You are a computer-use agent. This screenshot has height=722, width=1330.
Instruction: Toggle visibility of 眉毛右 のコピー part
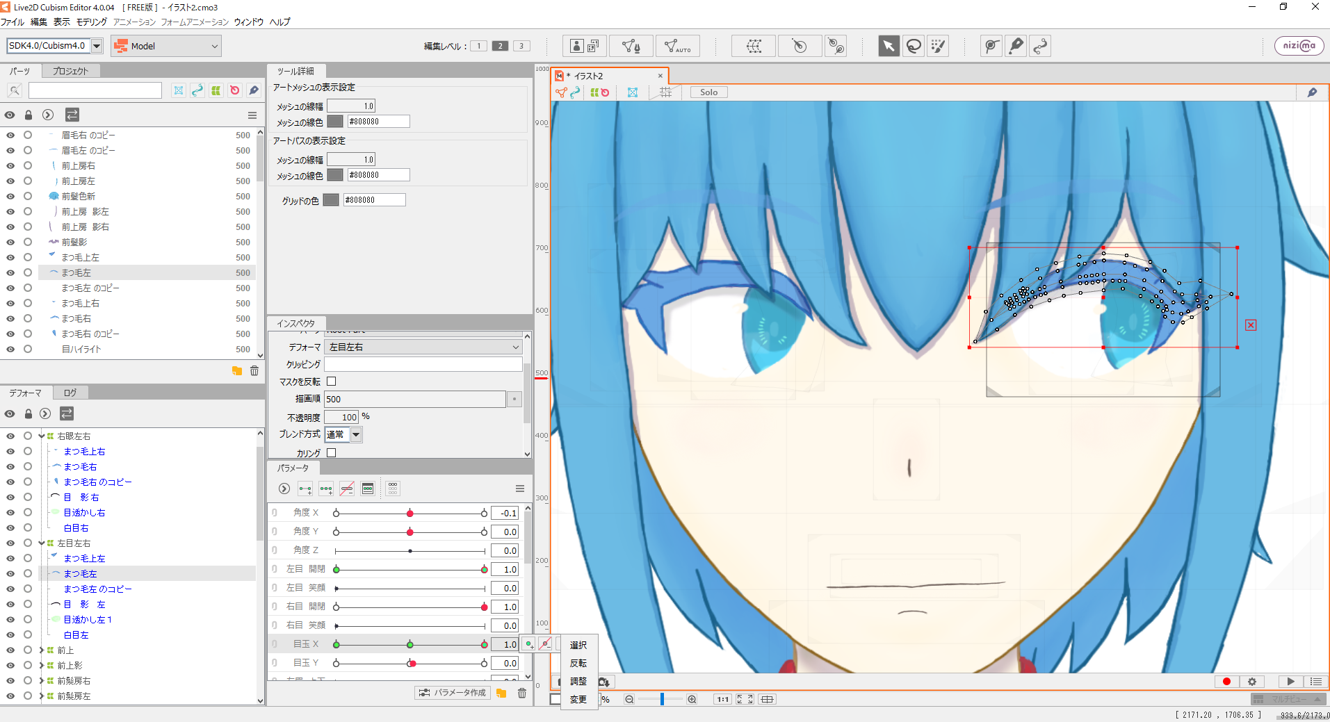pos(10,136)
